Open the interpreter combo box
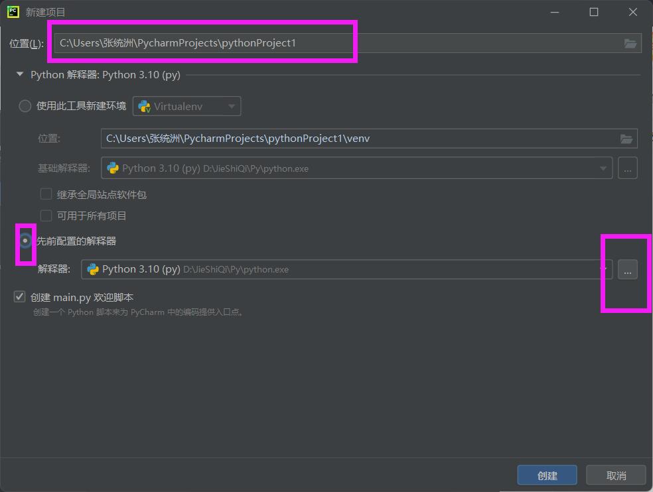 346,269
